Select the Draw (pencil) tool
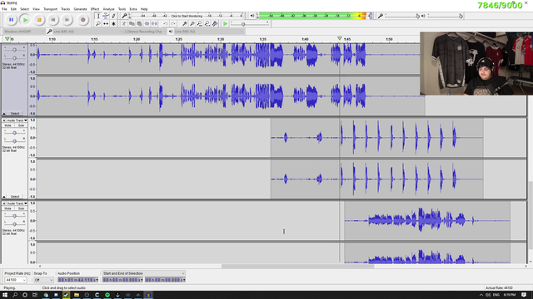533x299 pixels. 113,16
